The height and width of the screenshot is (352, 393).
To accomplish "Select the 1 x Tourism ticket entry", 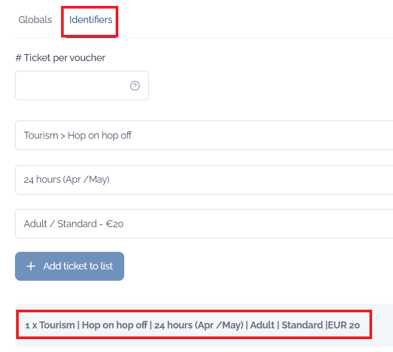I will (193, 325).
